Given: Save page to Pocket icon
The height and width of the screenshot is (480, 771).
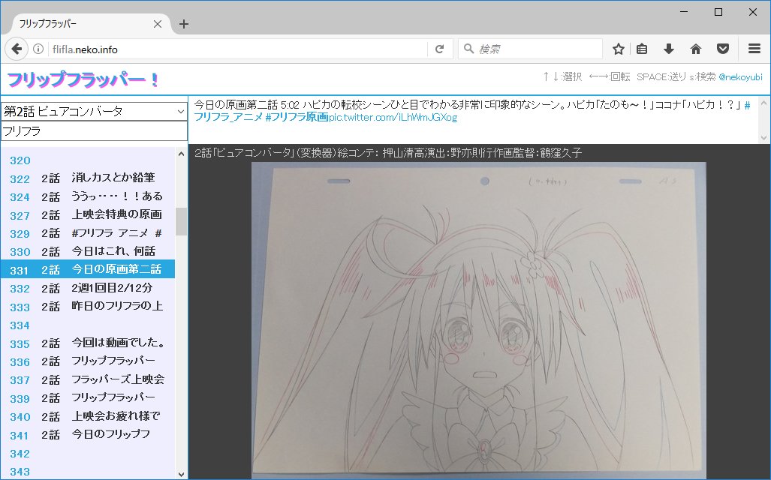Looking at the screenshot, I should tap(723, 49).
